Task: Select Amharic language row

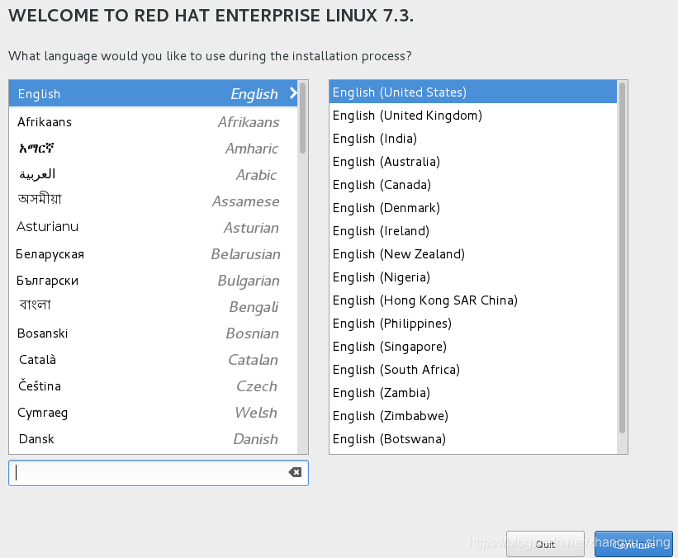Action: tap(153, 149)
